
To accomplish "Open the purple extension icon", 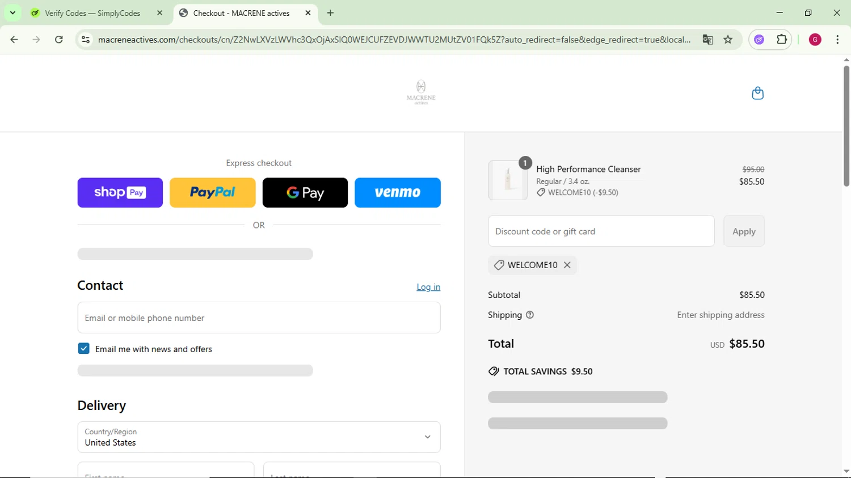I will (x=759, y=40).
